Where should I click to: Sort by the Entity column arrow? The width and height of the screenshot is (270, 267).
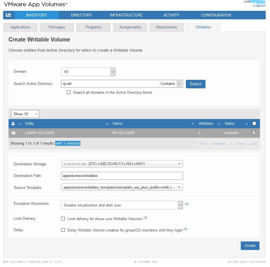click(107, 124)
